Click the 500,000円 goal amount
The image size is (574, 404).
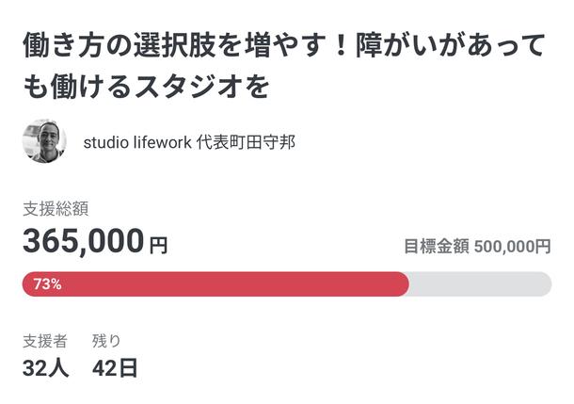pyautogui.click(x=513, y=247)
